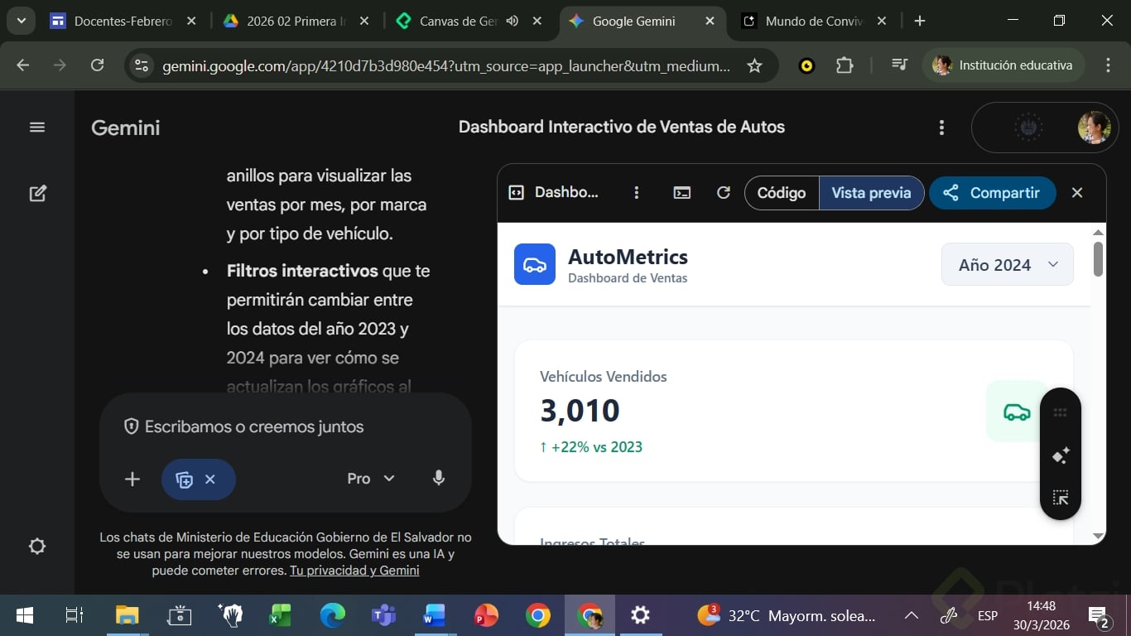Close the Docentes-Febrero tab

point(191,22)
